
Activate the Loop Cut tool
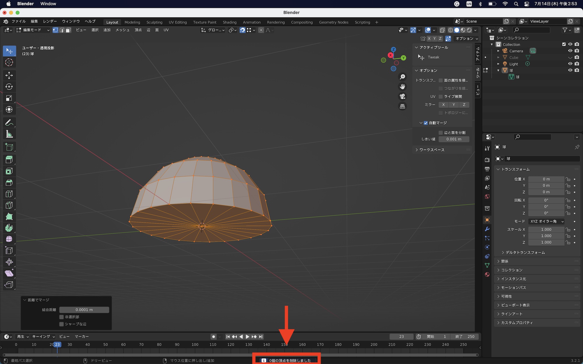[9, 194]
